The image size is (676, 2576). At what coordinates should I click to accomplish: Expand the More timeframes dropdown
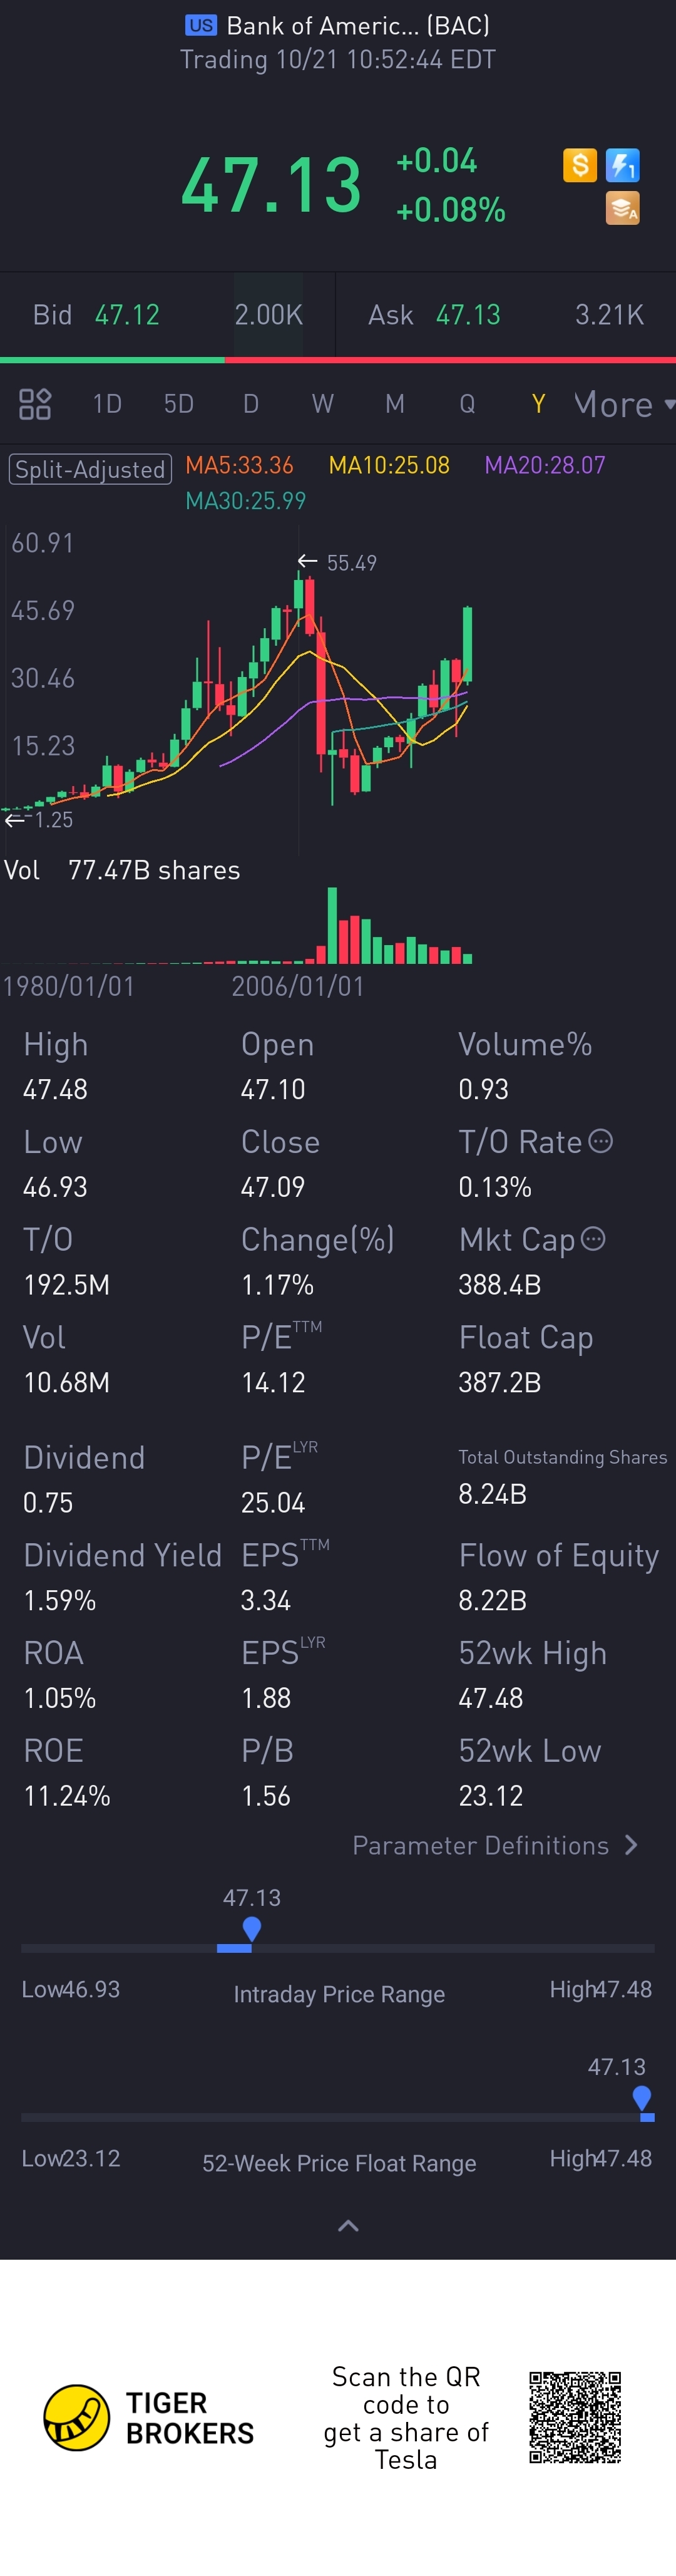point(623,404)
